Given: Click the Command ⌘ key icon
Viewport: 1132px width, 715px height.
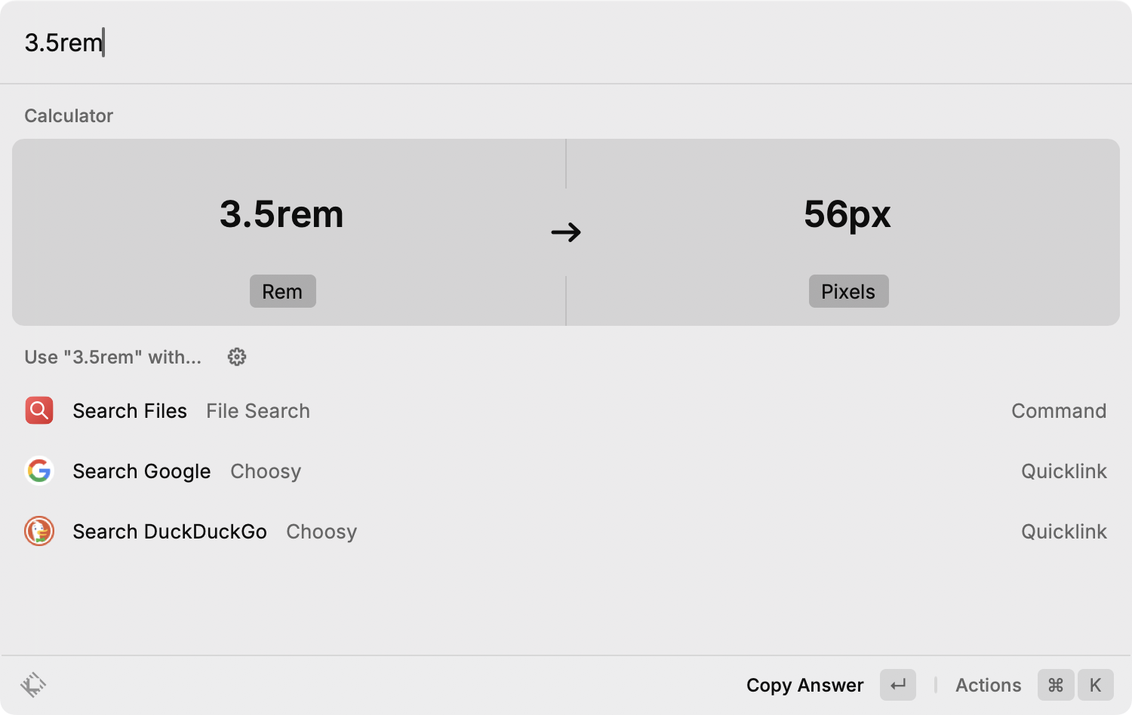Looking at the screenshot, I should [x=1056, y=685].
